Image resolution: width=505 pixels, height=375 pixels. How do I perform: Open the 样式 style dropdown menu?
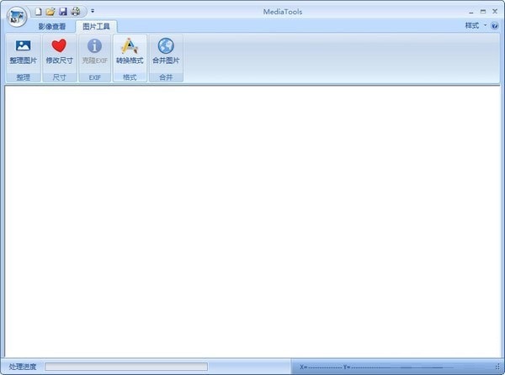[x=476, y=25]
